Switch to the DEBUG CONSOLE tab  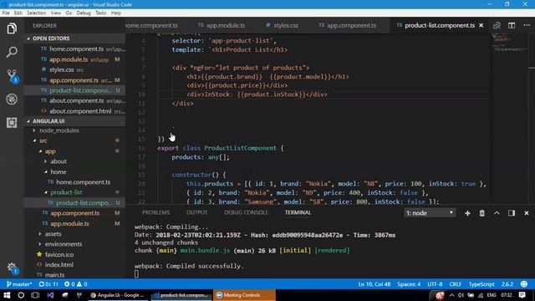[x=246, y=212]
